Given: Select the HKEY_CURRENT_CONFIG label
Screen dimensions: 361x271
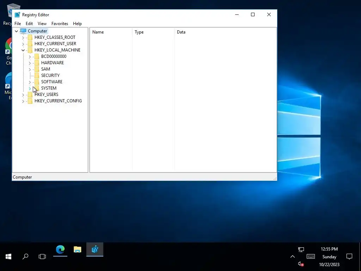Looking at the screenshot, I should point(58,101).
